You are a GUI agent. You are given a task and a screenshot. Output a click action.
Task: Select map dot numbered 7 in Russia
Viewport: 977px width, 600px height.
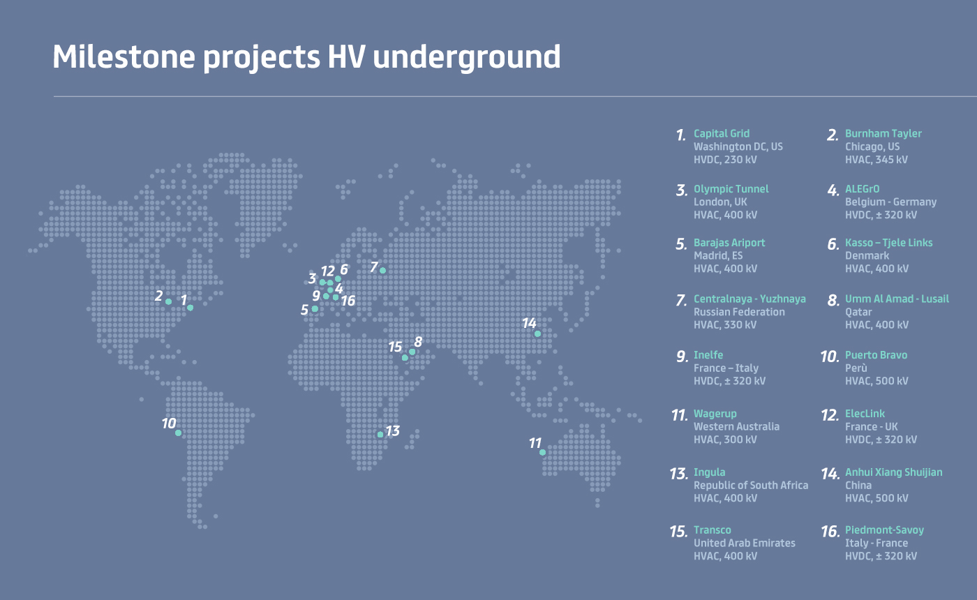point(382,271)
